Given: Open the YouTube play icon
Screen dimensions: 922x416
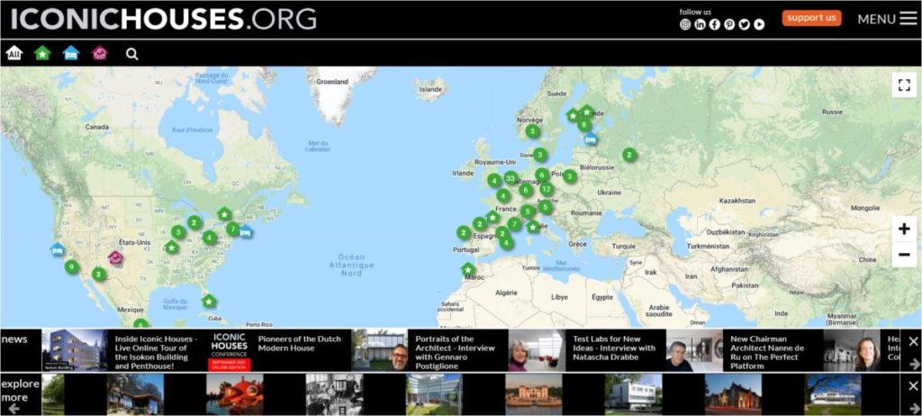Looking at the screenshot, I should point(759,24).
